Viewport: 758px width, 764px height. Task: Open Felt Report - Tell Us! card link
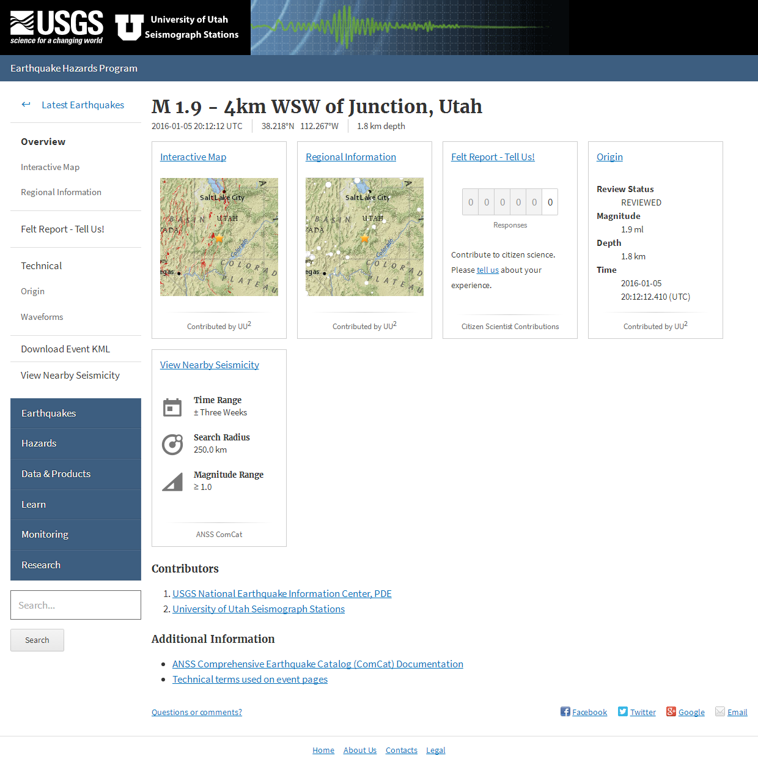pos(493,157)
